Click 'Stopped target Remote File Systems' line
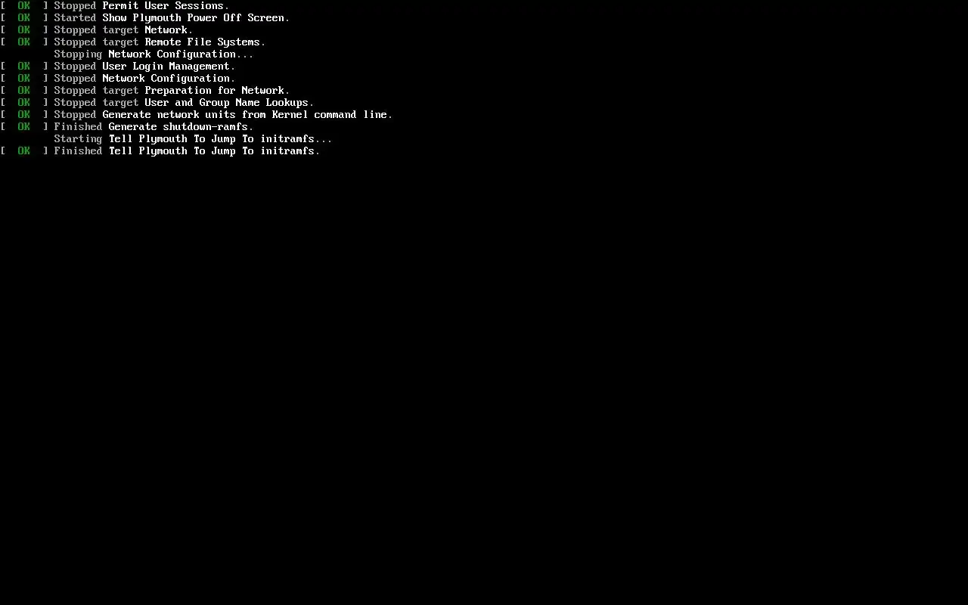 133,42
